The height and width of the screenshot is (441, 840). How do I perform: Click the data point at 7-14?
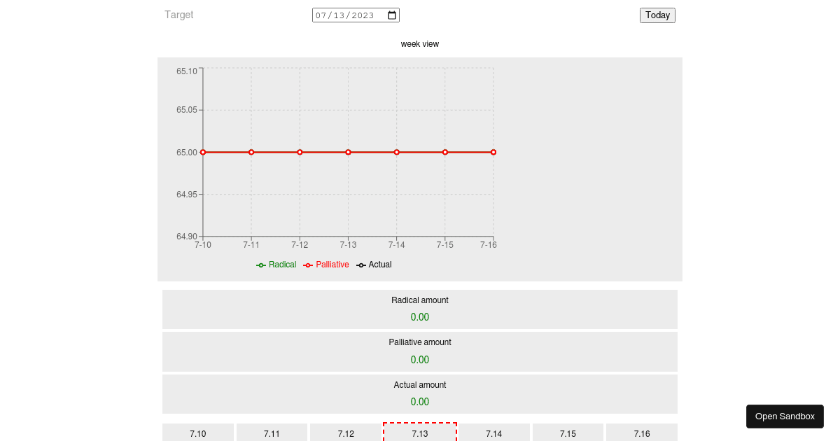click(396, 152)
